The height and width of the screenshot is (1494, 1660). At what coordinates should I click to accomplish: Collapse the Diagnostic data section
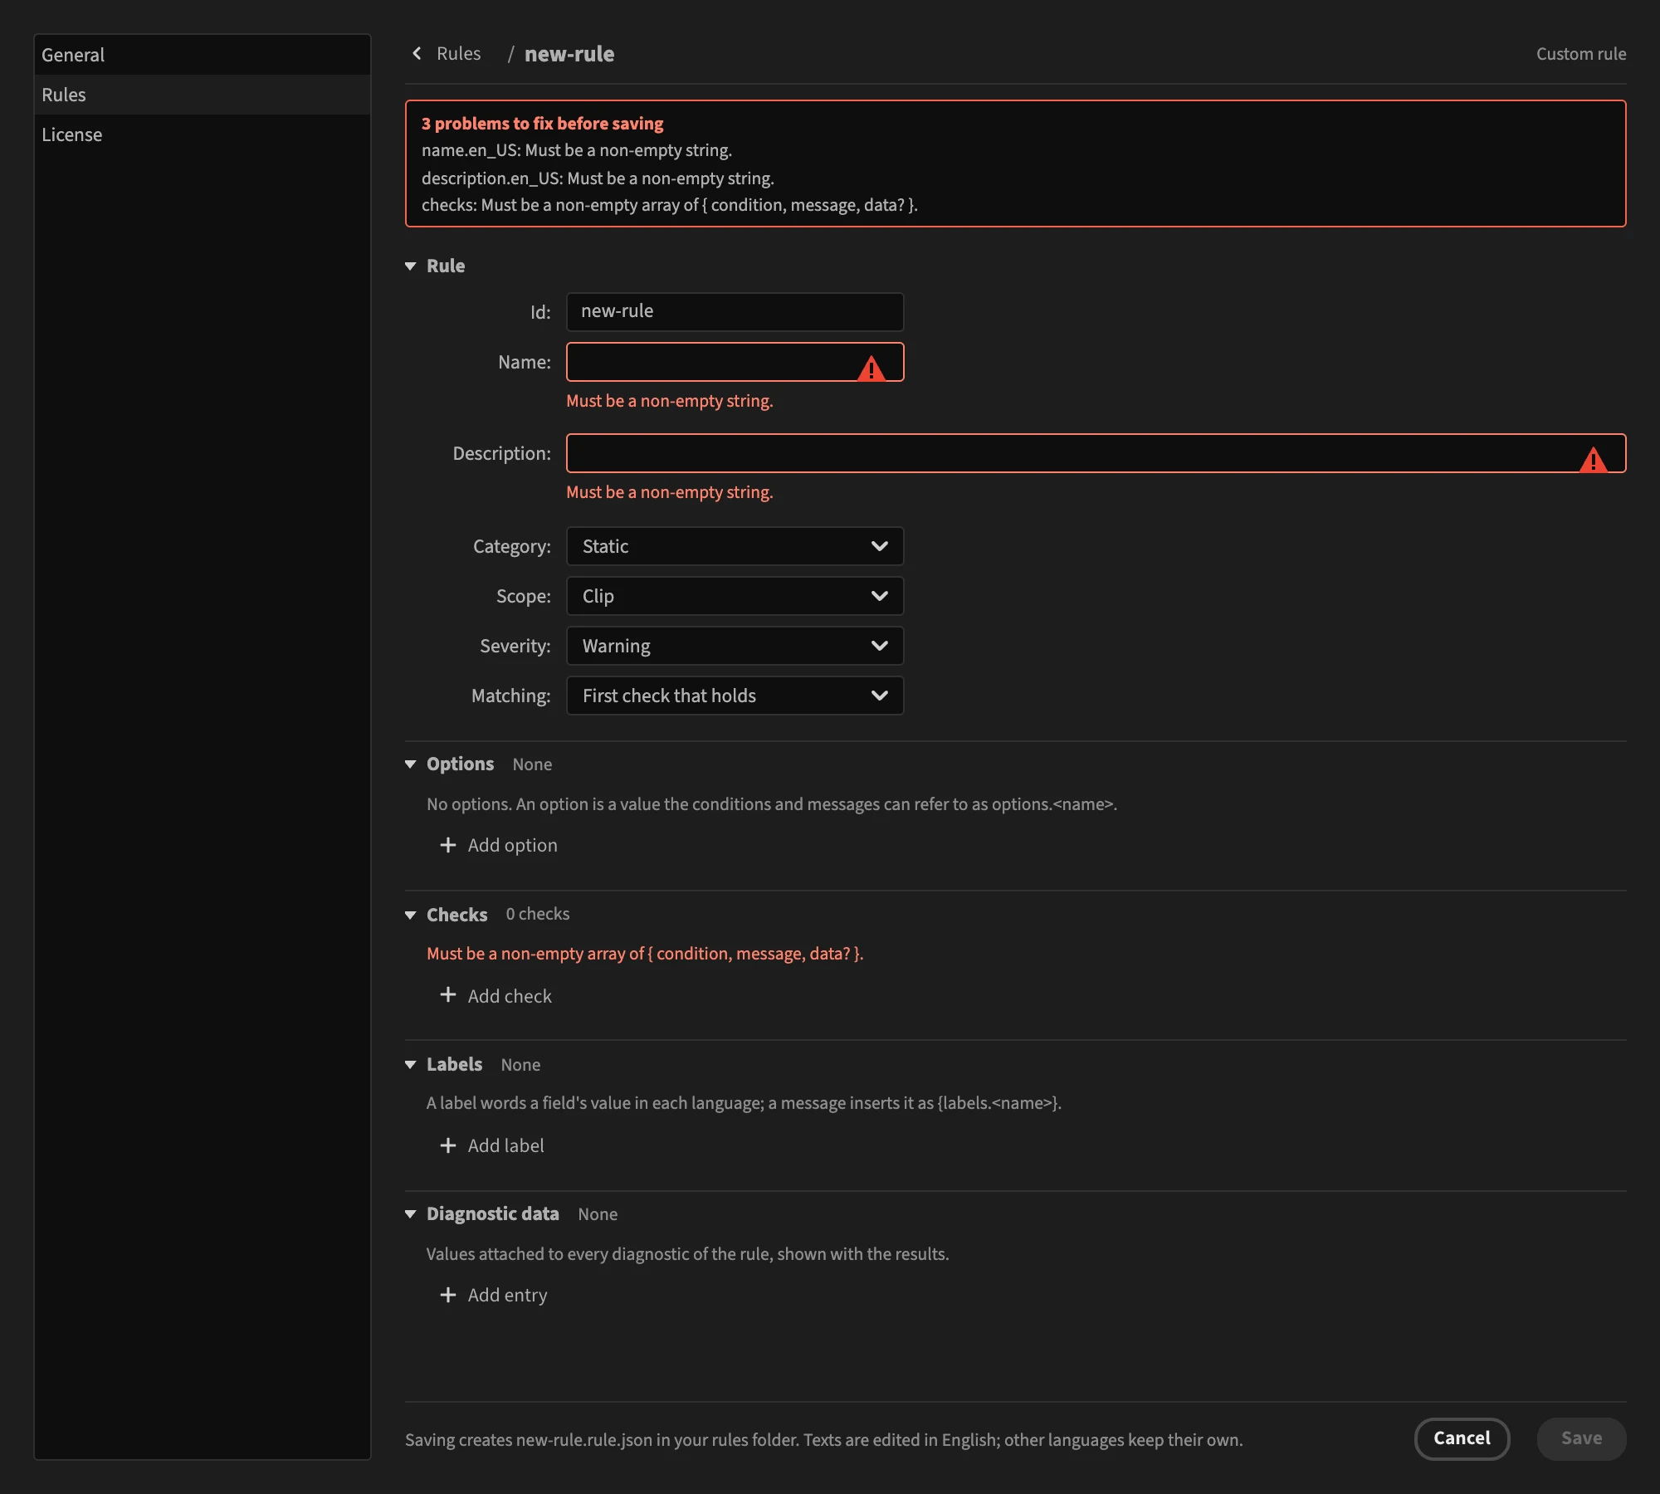click(410, 1214)
